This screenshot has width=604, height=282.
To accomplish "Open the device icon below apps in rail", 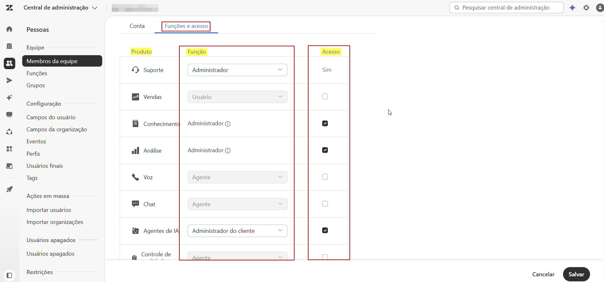I will point(10,166).
